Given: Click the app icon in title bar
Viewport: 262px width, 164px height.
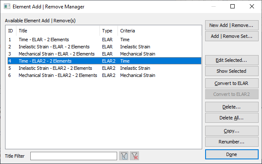Looking at the screenshot, I should pos(7,6).
